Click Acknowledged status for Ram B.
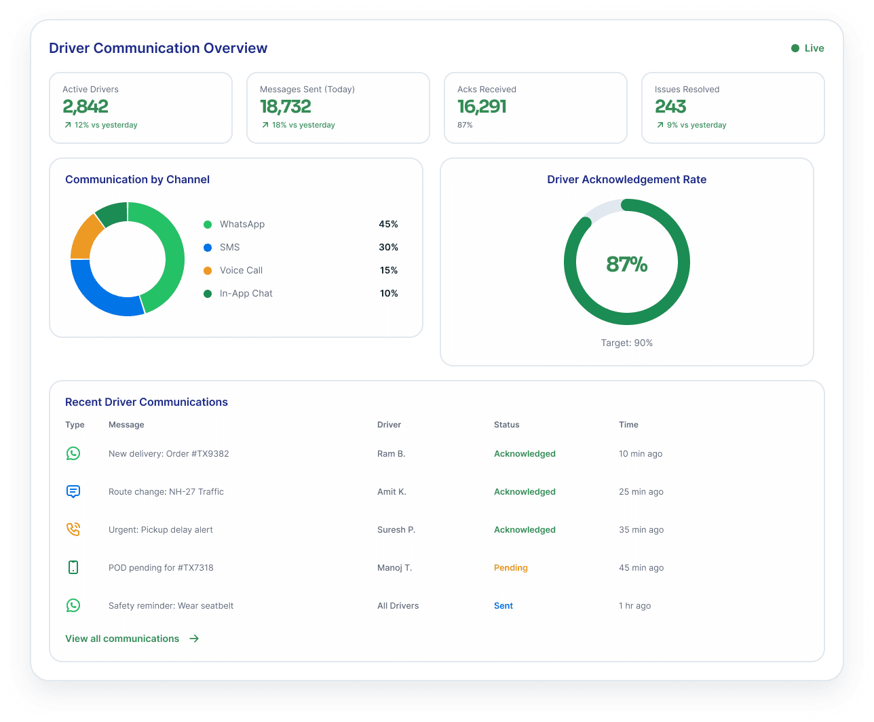 pyautogui.click(x=525, y=453)
